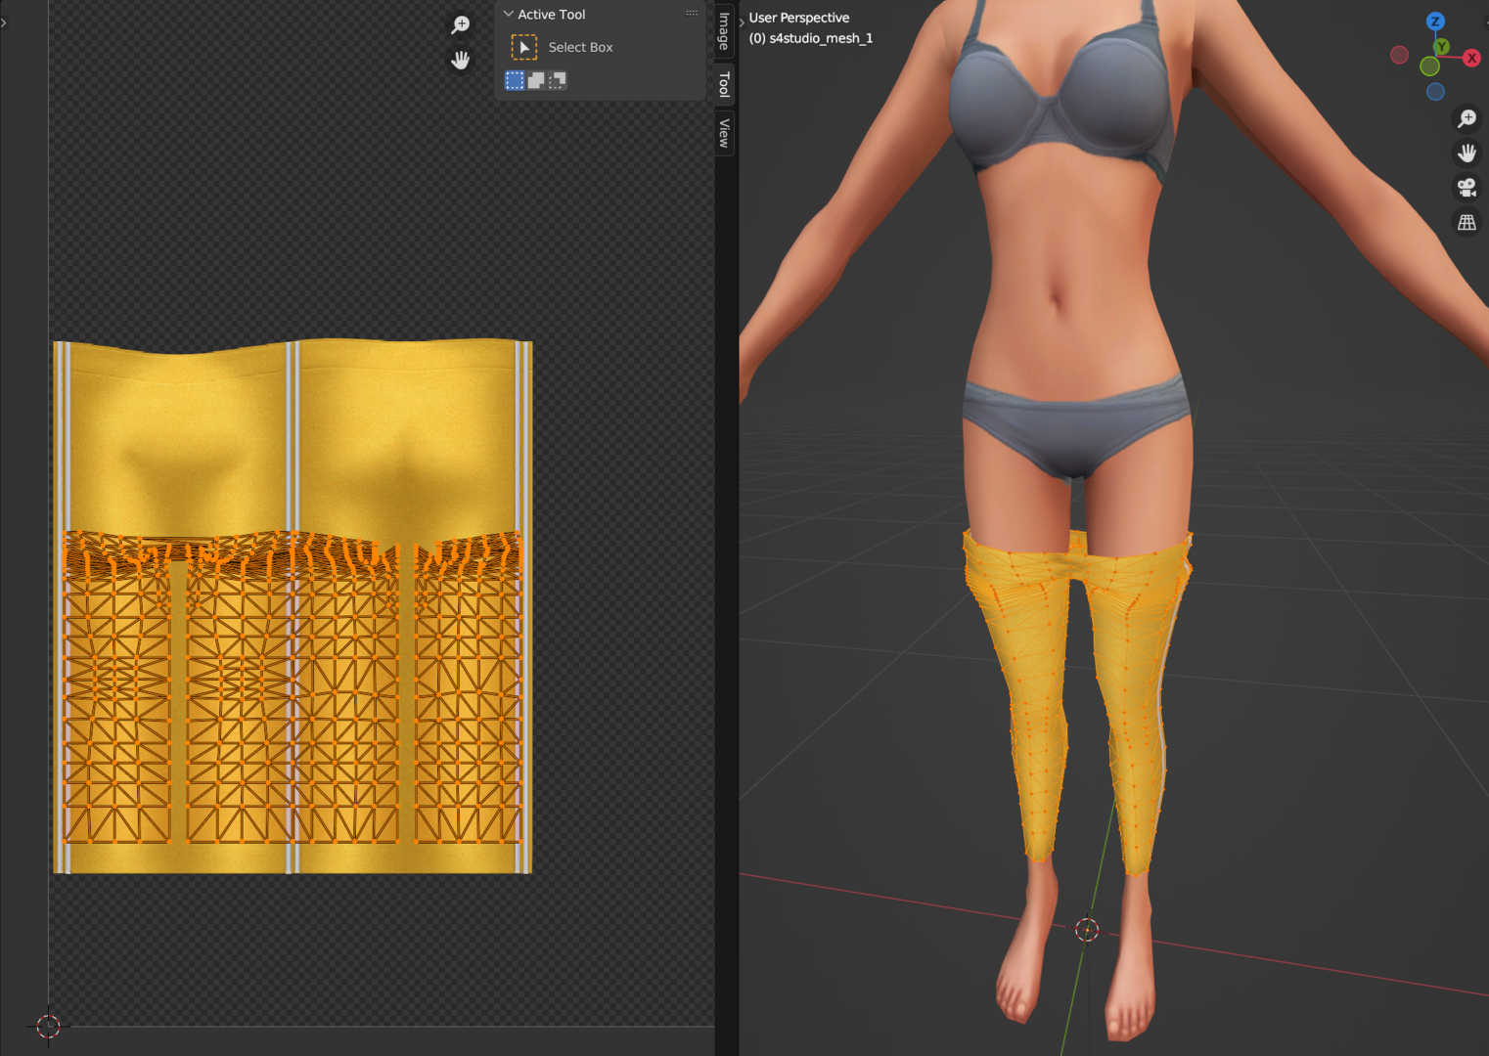Enable the extend selection mode
1489x1056 pixels.
(536, 80)
